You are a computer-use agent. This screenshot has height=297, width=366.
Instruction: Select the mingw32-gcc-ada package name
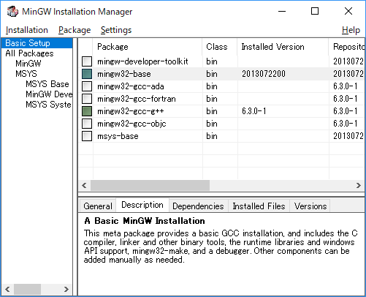pyautogui.click(x=131, y=86)
